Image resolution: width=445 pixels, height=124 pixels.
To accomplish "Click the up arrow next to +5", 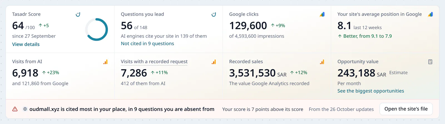I will pos(40,25).
